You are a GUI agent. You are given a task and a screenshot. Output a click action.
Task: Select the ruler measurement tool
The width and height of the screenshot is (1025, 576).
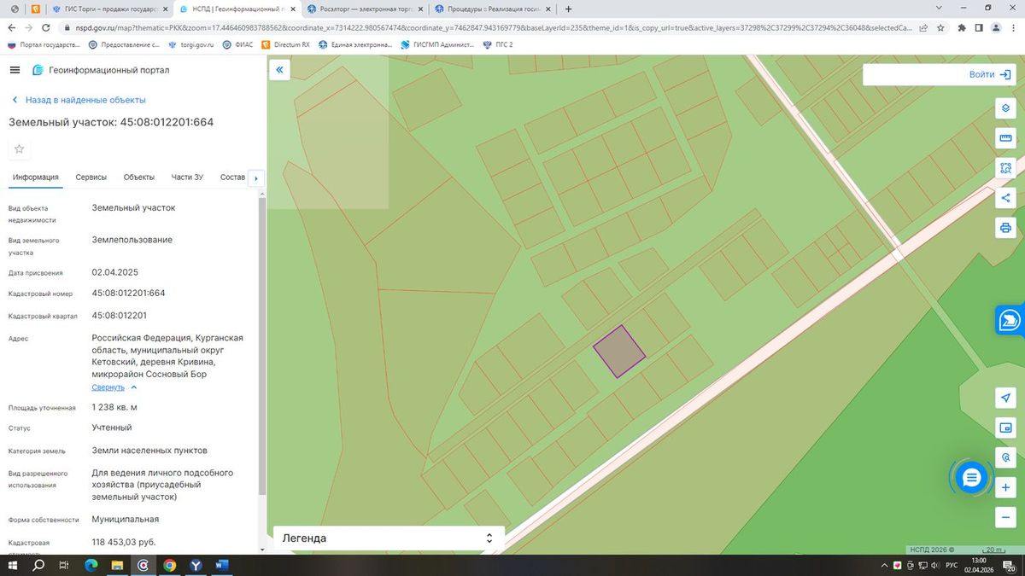[x=1005, y=138]
